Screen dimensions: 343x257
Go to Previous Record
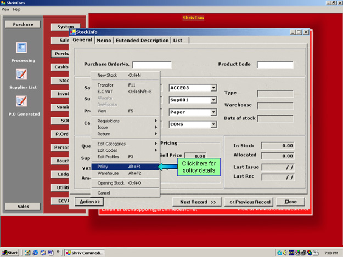tap(250, 202)
